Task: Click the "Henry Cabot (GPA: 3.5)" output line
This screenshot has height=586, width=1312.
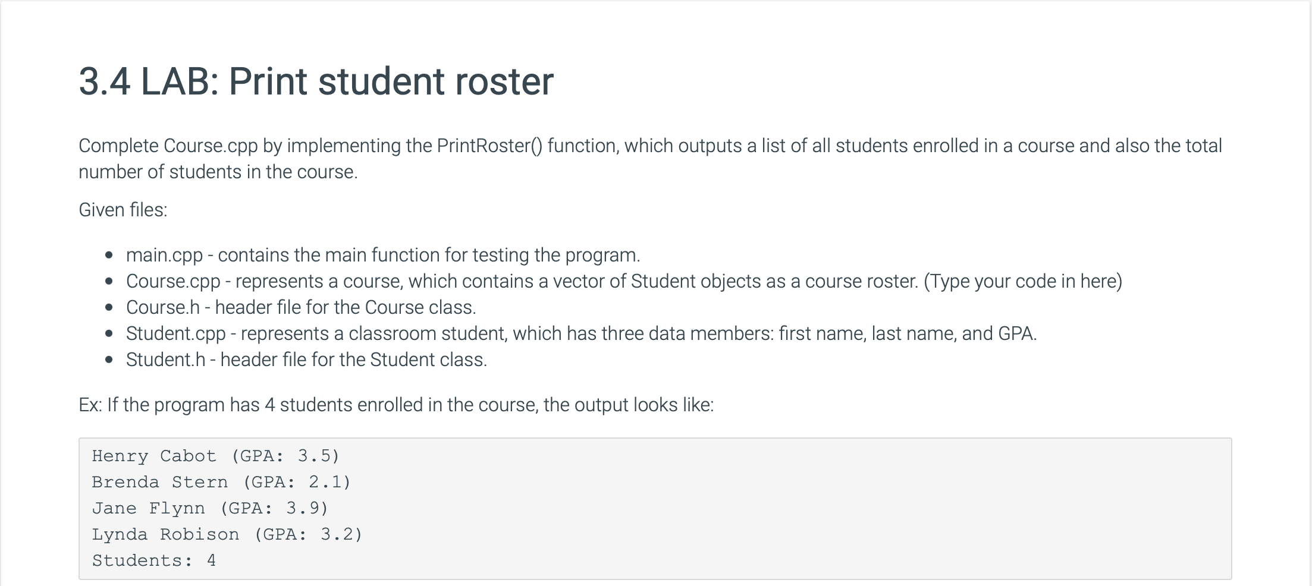Action: [215, 456]
